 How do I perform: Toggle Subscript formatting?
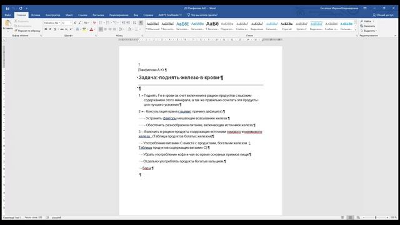pos(66,29)
